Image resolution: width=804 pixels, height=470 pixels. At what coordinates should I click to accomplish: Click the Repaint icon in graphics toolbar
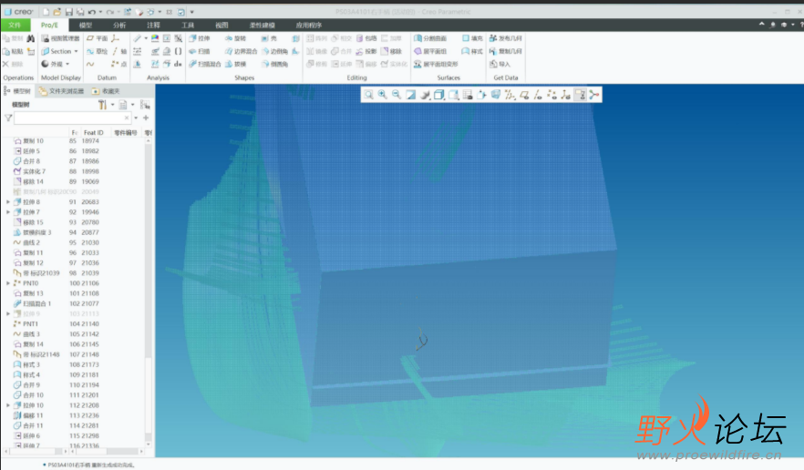[411, 95]
